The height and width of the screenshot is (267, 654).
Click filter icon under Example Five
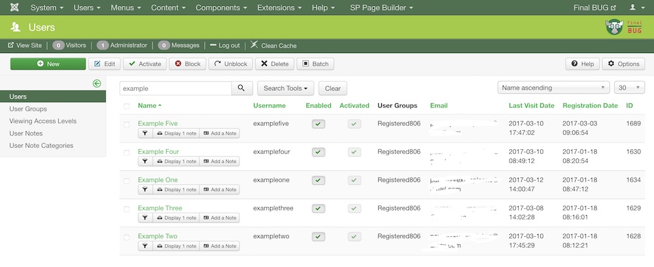pyautogui.click(x=145, y=133)
